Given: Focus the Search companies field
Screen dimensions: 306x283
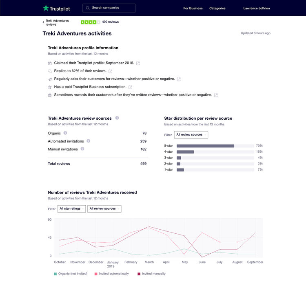Looking at the screenshot, I should [109, 8].
